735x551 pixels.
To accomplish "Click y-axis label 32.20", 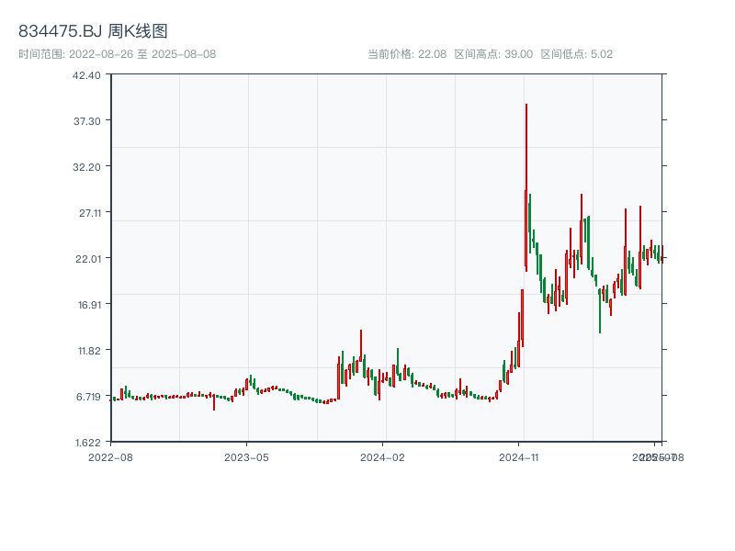I will [x=86, y=167].
